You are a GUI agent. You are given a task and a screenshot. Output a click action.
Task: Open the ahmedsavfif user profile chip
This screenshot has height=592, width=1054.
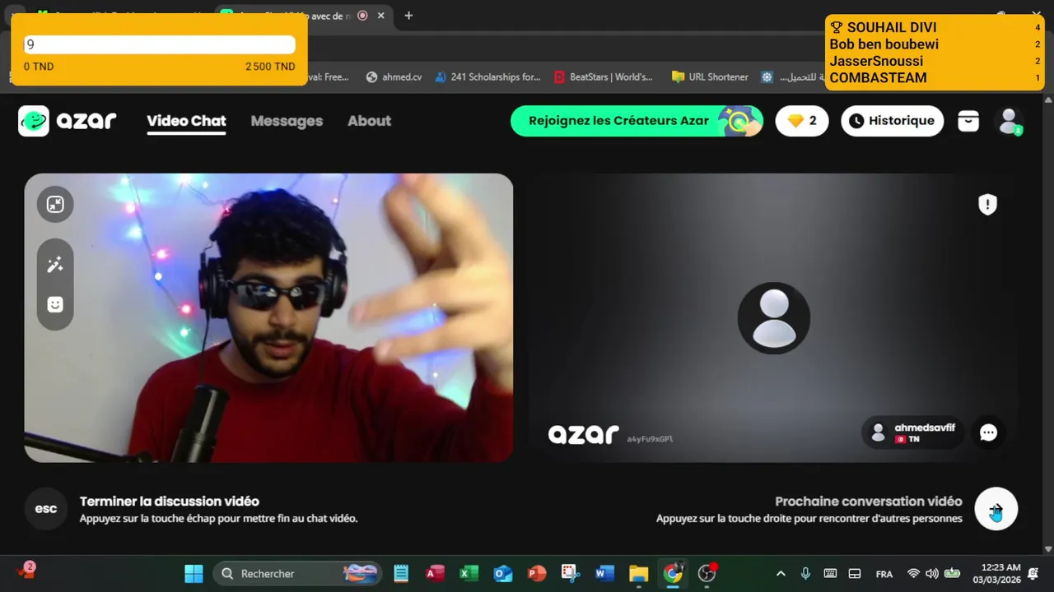912,432
